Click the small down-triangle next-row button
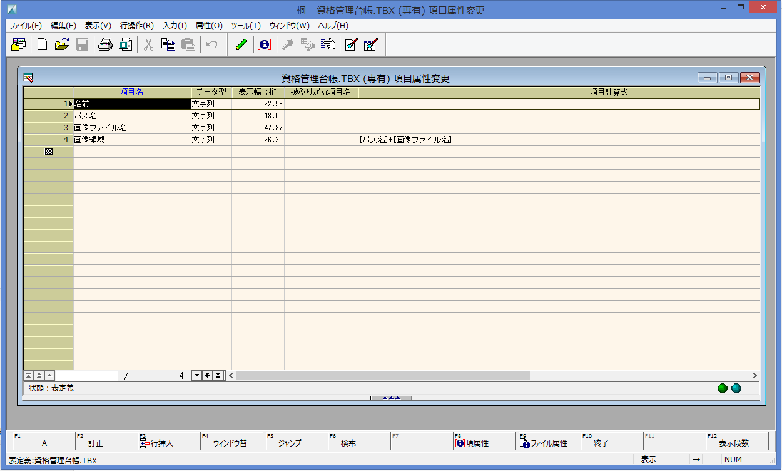 click(x=196, y=375)
